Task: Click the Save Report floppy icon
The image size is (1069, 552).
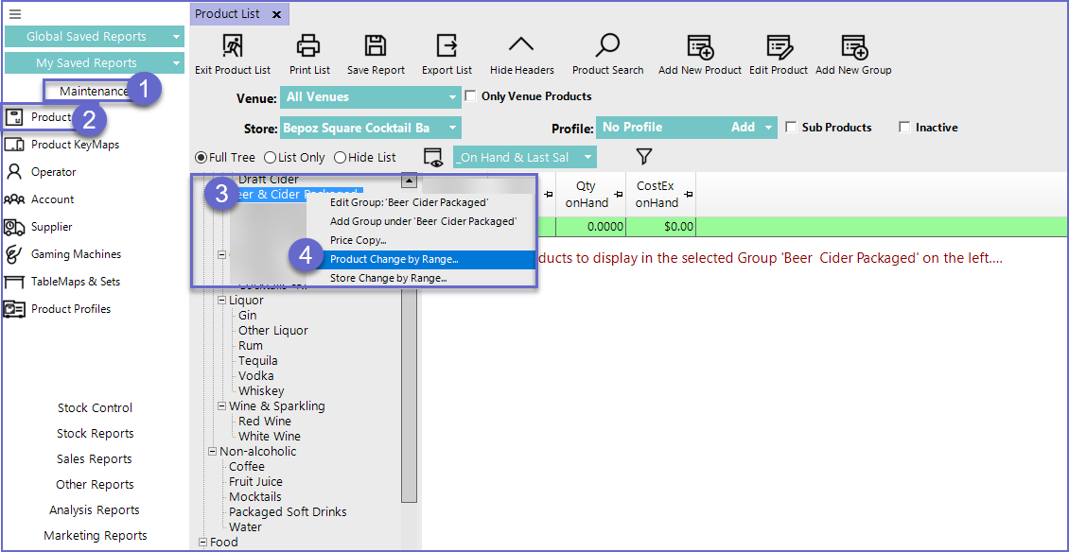Action: click(376, 46)
